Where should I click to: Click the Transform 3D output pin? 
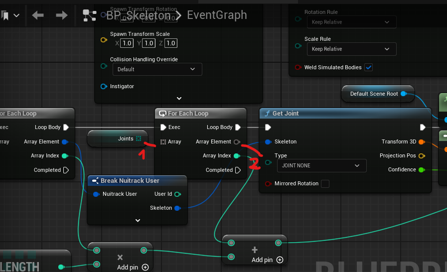click(x=422, y=141)
